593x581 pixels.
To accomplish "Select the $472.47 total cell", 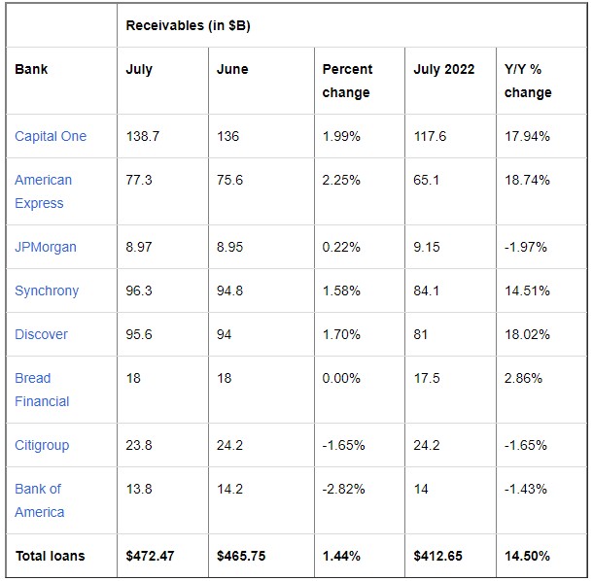I will [149, 556].
